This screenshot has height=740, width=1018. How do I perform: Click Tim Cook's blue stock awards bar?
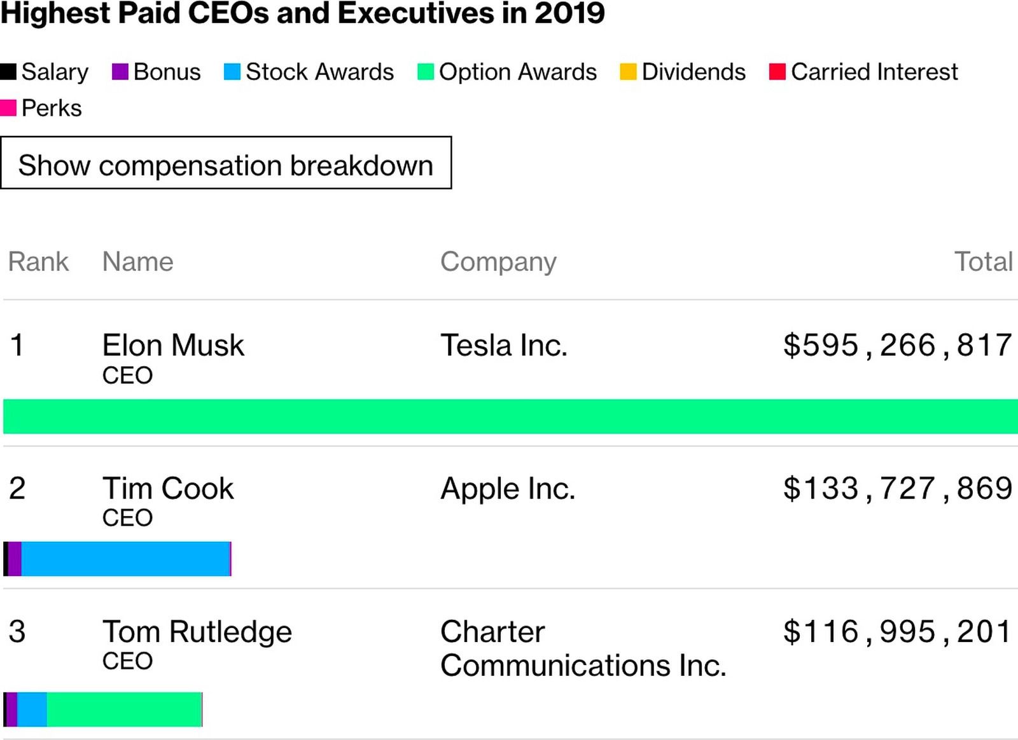tap(124, 558)
